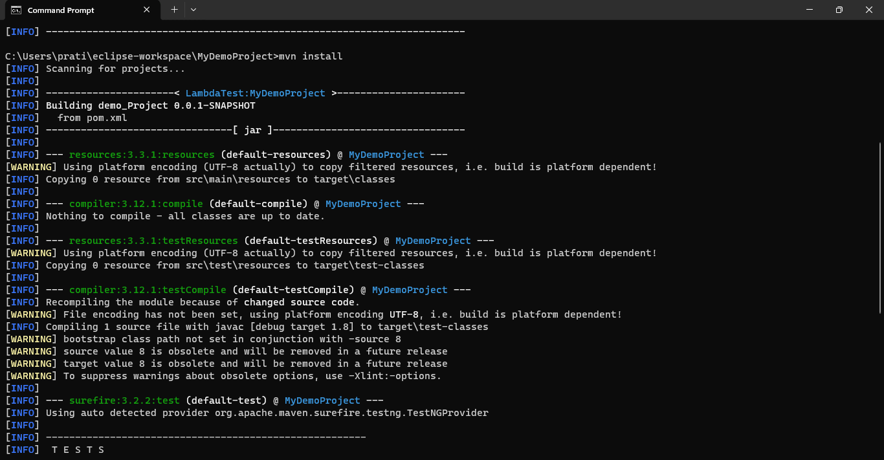Click the Building demo_Project 0.0.1-SNAPSHOT line
Screen dimensions: 884x460
pos(150,105)
